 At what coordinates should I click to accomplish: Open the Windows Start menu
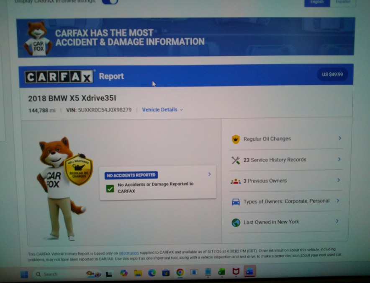24,274
